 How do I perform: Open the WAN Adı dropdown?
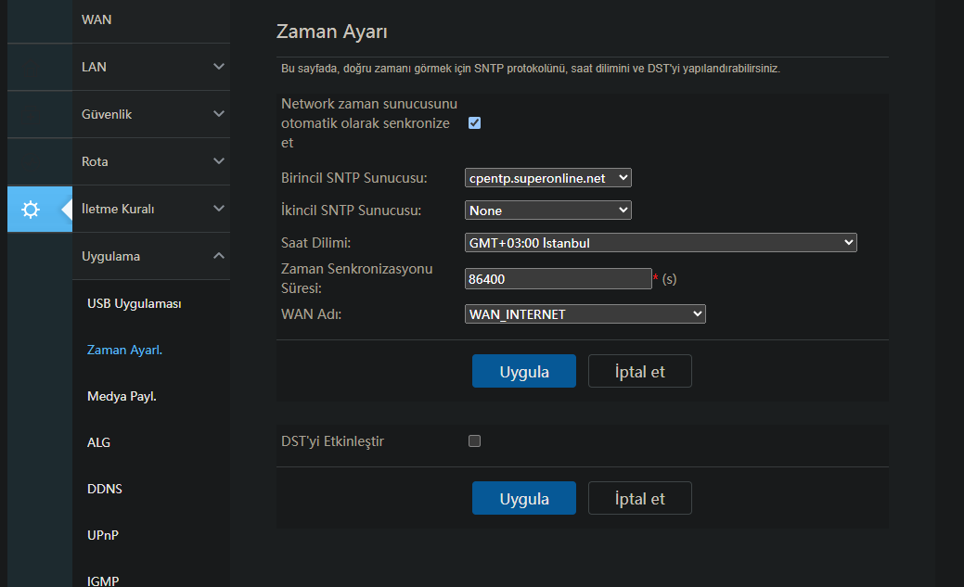point(585,314)
